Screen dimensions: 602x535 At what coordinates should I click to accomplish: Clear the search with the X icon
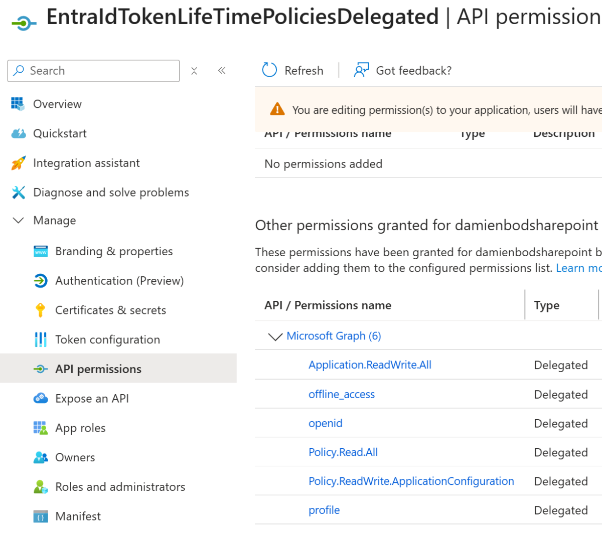pos(194,71)
